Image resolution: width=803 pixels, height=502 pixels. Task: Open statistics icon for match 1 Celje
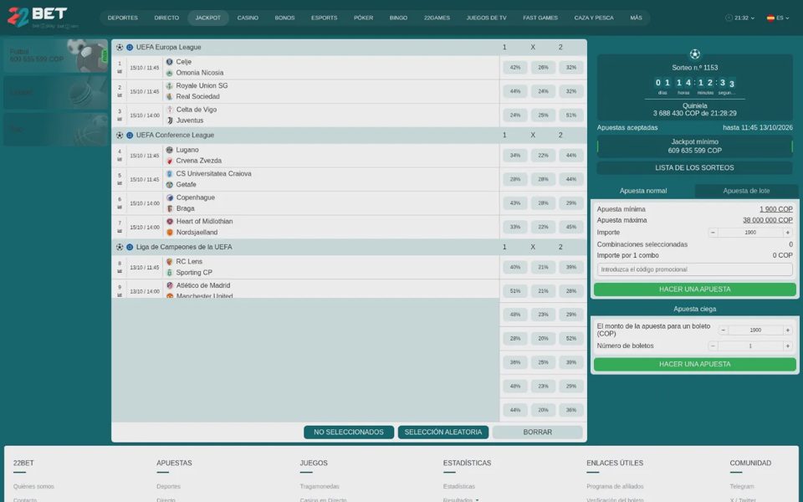point(120,72)
